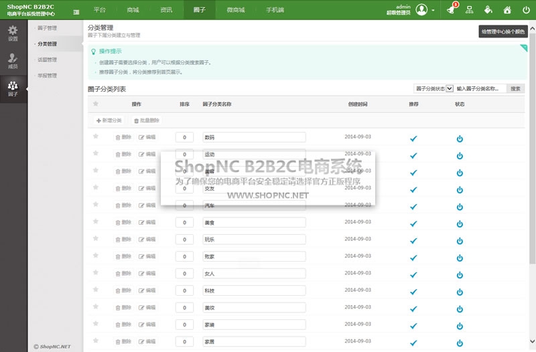Delete the 家装 category row
Screen dimensions: 536x352
click(x=123, y=325)
